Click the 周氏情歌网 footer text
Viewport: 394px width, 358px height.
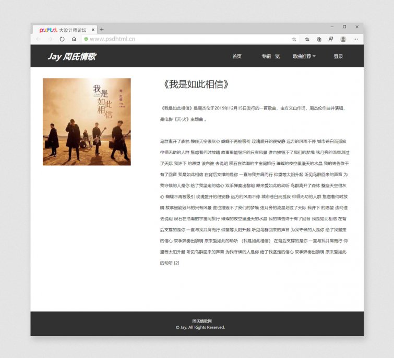pyautogui.click(x=202, y=321)
